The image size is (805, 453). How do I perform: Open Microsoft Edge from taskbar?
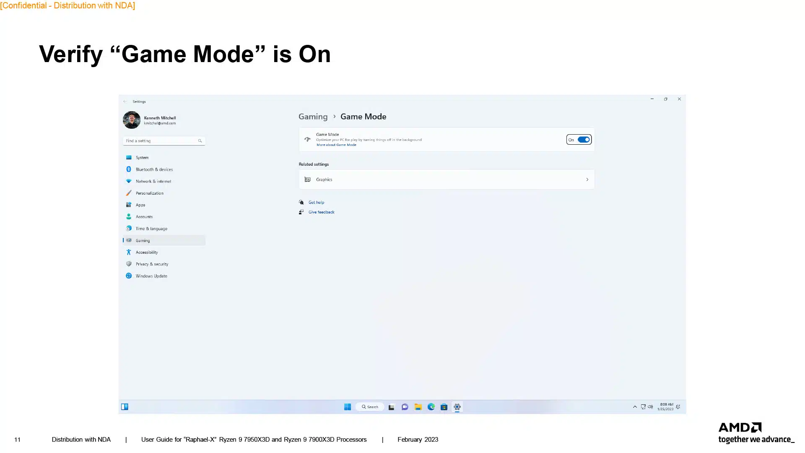(x=431, y=407)
